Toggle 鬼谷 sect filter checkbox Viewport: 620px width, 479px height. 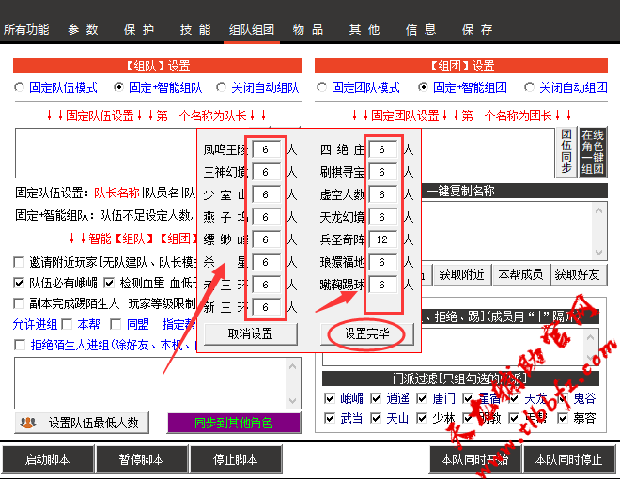[563, 398]
